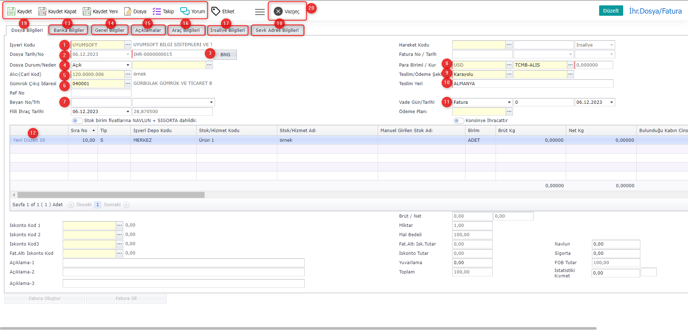Screen dimensions: 688x330
Task: Open the hamburger menu icon
Action: [260, 12]
